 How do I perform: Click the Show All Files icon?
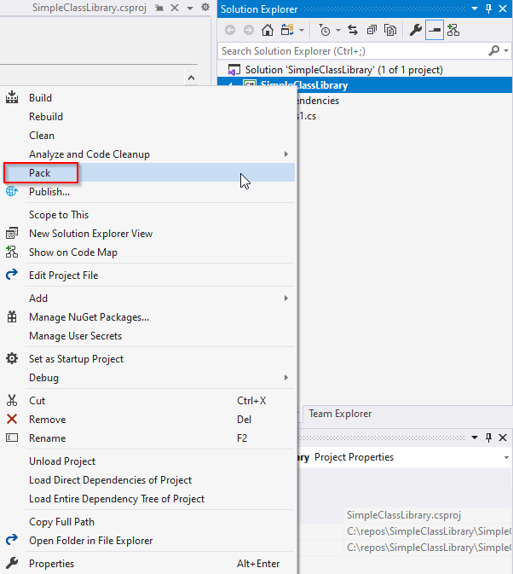[x=390, y=30]
